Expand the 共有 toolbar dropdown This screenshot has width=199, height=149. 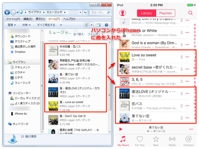coord(26,25)
